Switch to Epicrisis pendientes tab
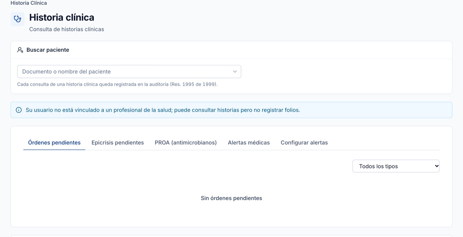The image size is (463, 237). [117, 143]
